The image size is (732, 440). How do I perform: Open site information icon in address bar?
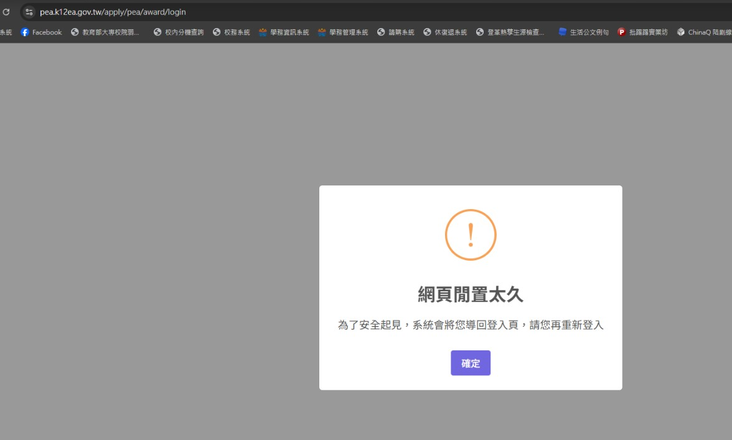point(29,12)
